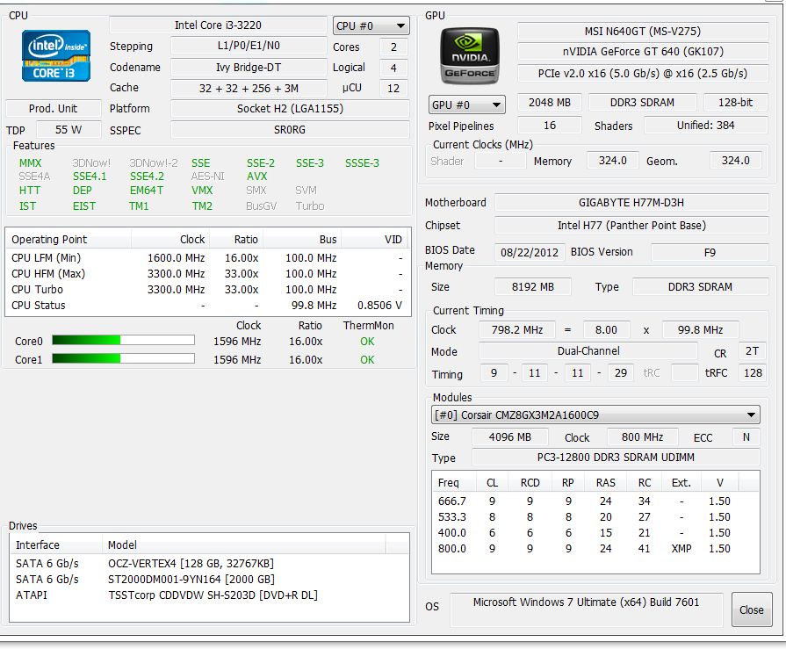Click the AVX feature label
The image size is (786, 649).
point(256,177)
